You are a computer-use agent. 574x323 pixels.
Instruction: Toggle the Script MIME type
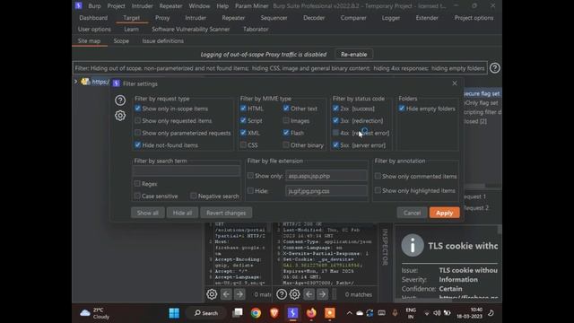click(243, 120)
